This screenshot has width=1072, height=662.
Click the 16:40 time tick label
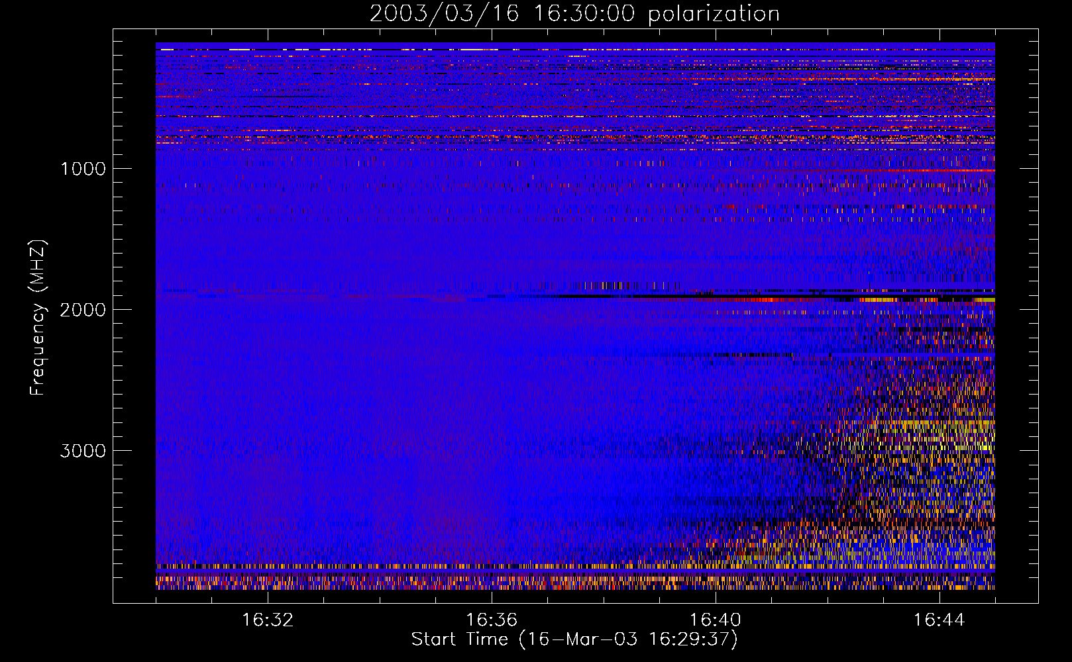[x=716, y=620]
